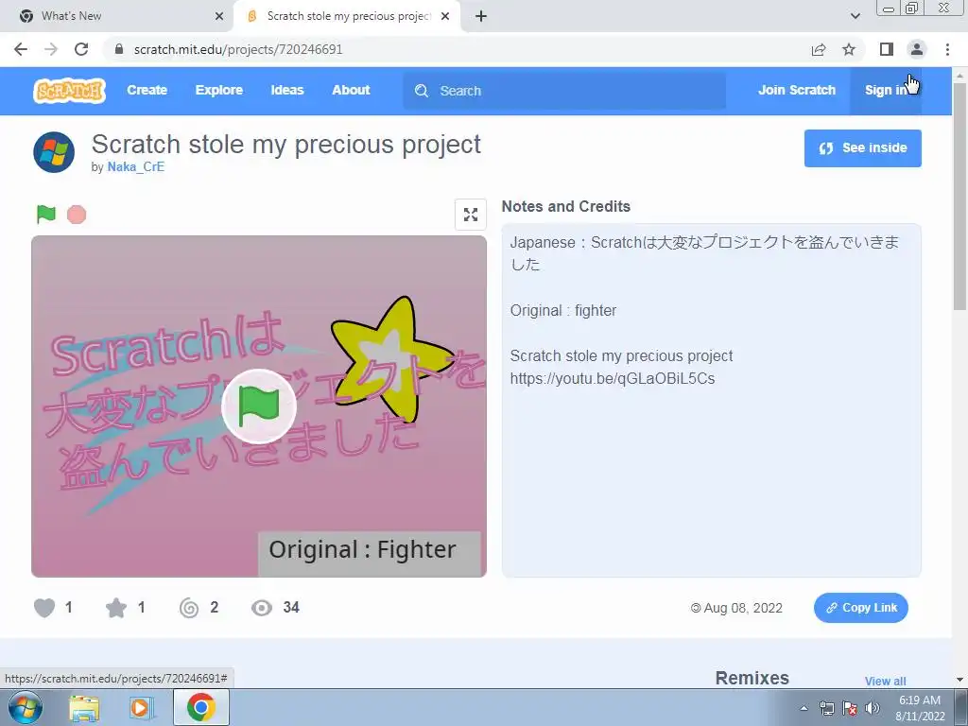968x726 pixels.
Task: Click the page vertical scrollbar thumb
Action: point(960,197)
